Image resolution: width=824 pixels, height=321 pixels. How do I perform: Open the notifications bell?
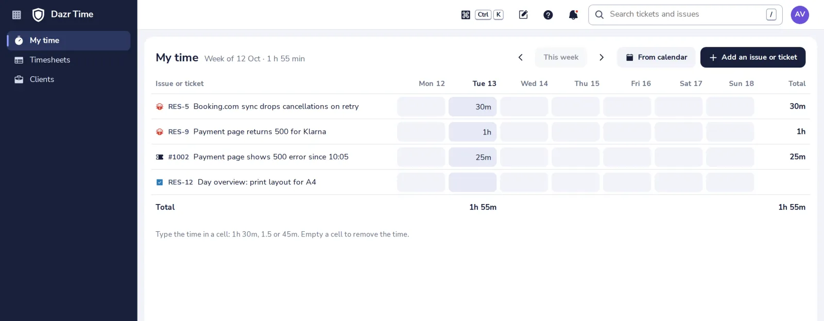coord(573,15)
